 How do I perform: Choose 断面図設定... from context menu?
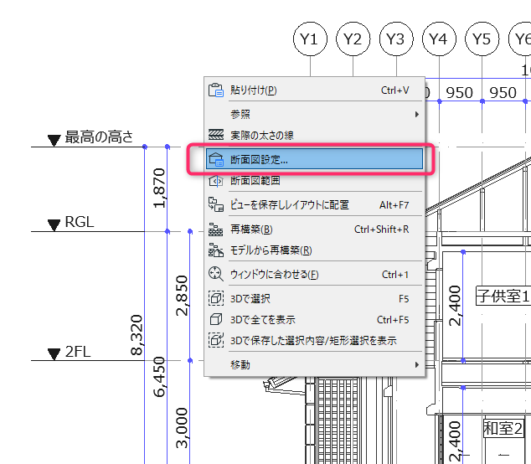point(314,159)
